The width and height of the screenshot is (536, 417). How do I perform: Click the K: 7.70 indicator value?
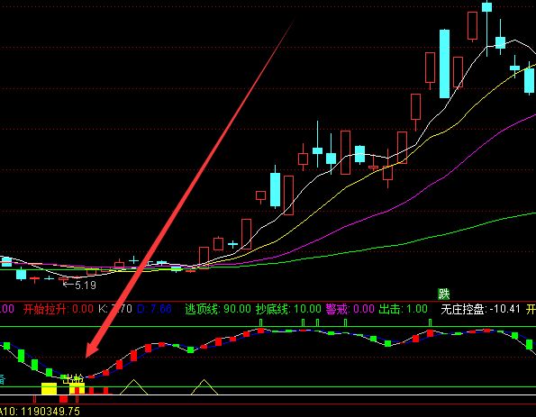[x=115, y=309]
